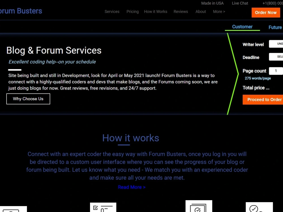Click the Why Choose Us button
The width and height of the screenshot is (283, 212).
[x=28, y=99]
